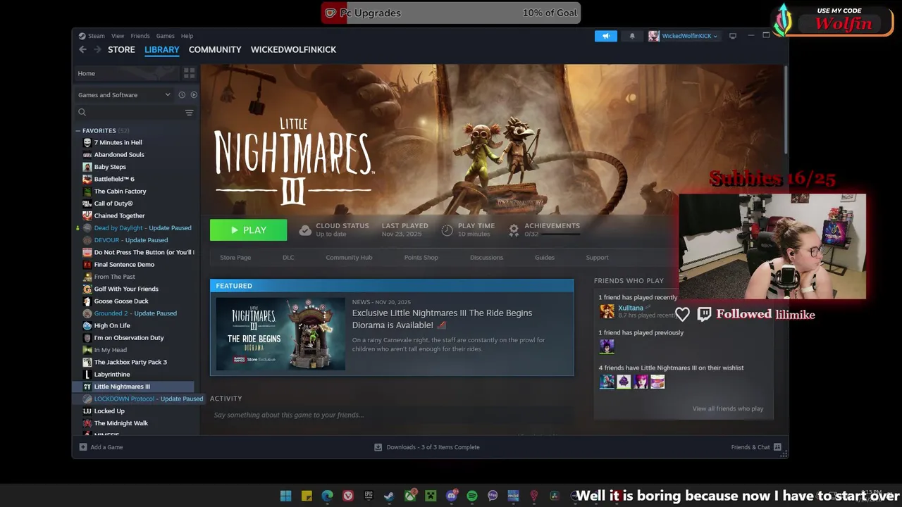Open Epic Games Launcher on the taskbar
This screenshot has width=902, height=507.
pos(369,496)
